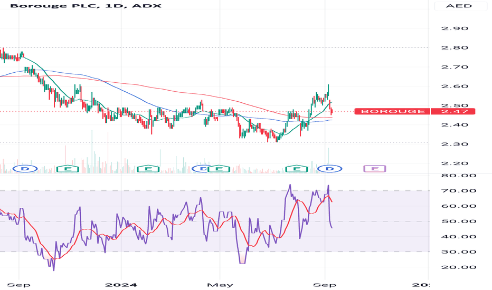This screenshot has width=492, height=290.
Task: Click the 70.00 RSI axis label
Action: [x=459, y=191]
